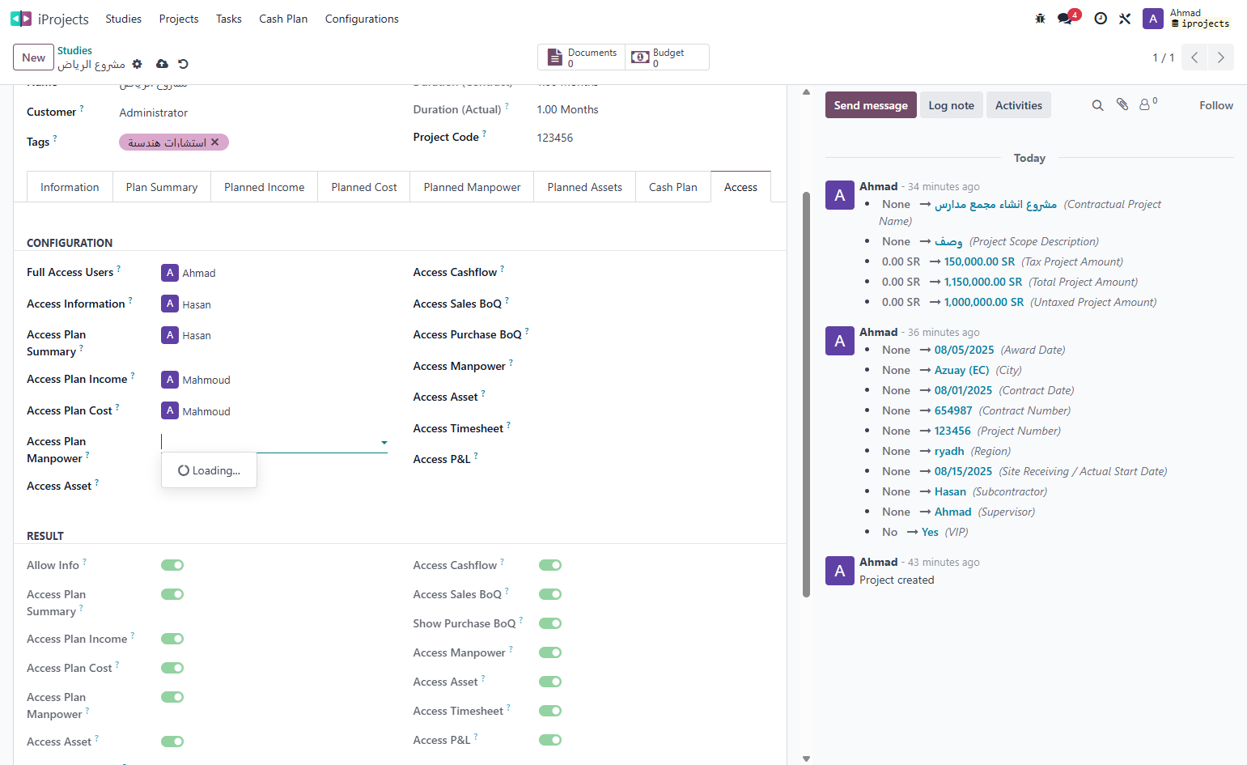The height and width of the screenshot is (765, 1247).
Task: Click the Follow button
Action: pyautogui.click(x=1216, y=105)
